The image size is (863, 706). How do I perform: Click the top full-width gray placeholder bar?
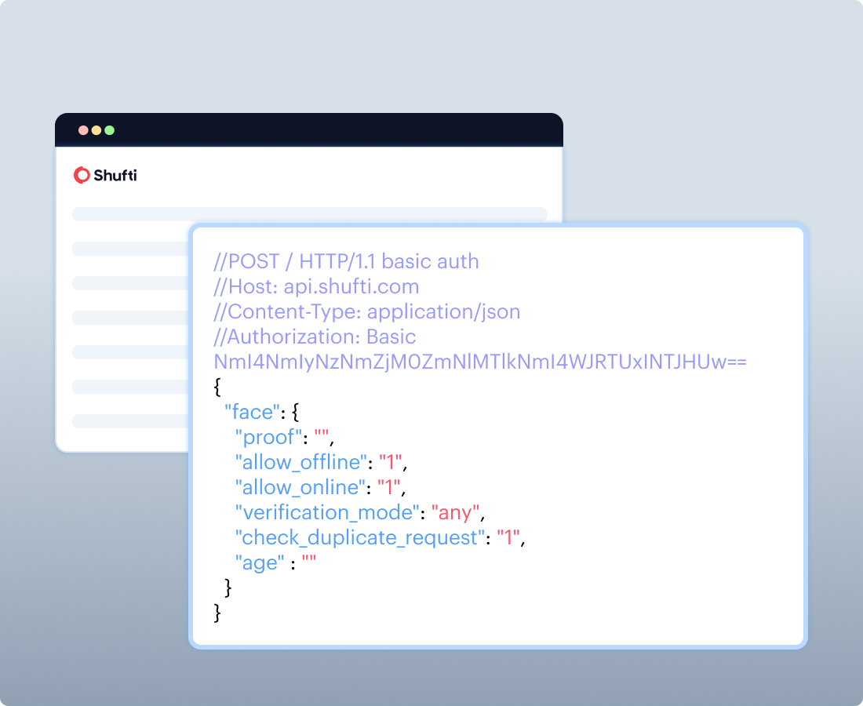coord(309,214)
